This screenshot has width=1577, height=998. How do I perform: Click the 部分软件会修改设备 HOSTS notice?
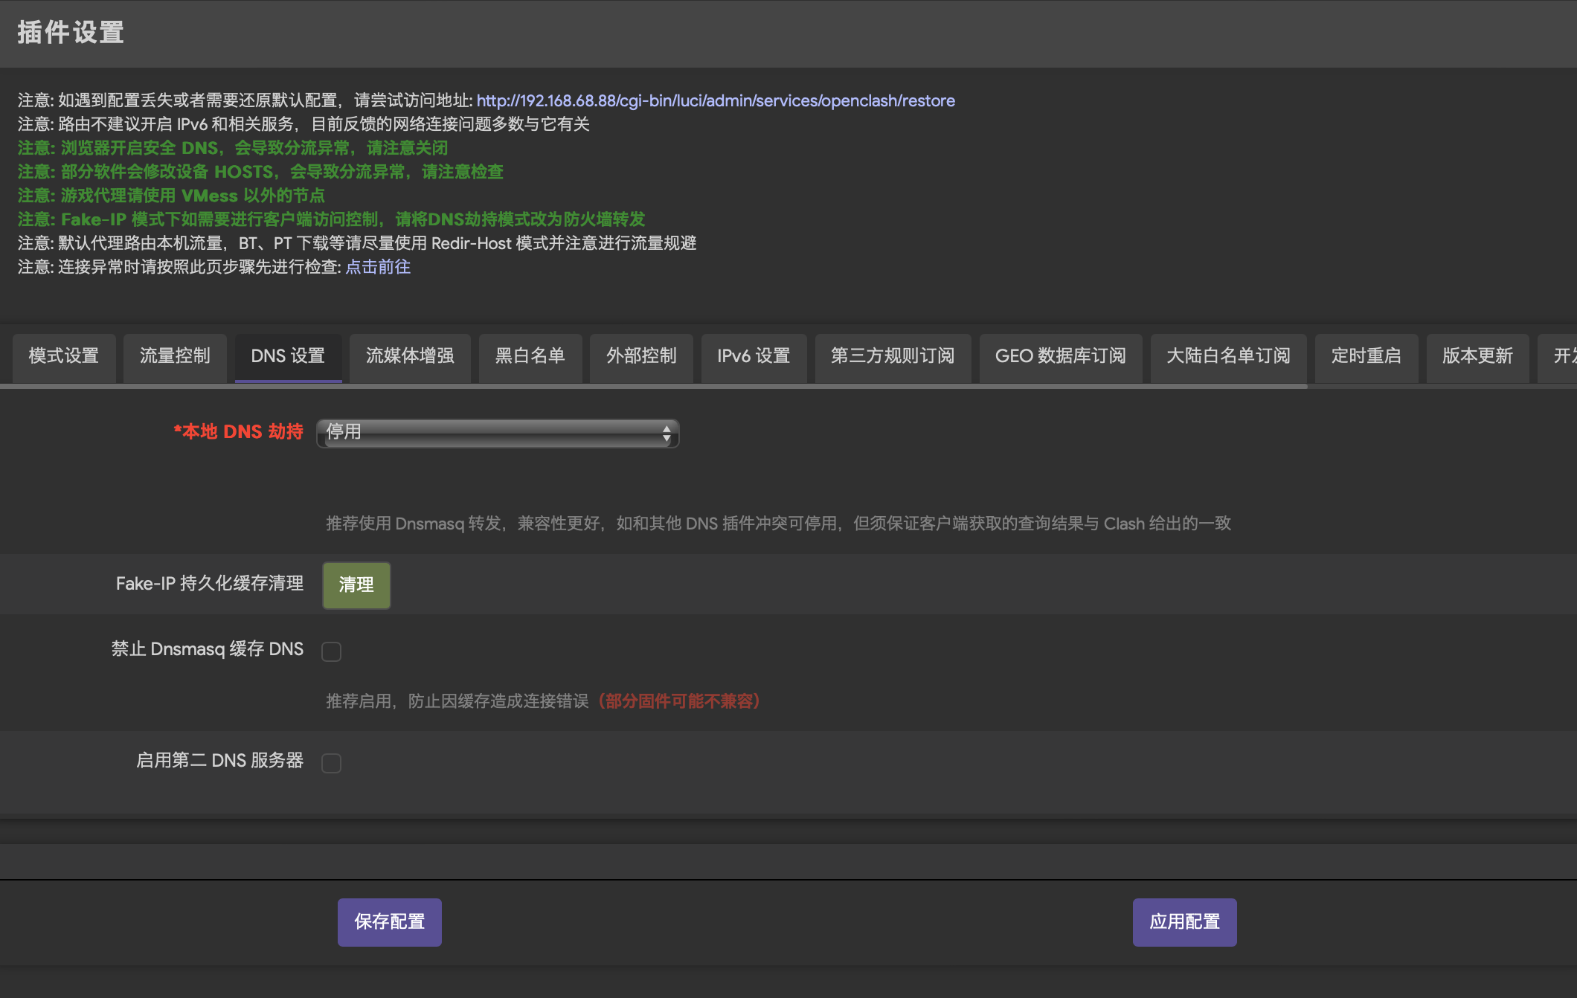click(260, 172)
